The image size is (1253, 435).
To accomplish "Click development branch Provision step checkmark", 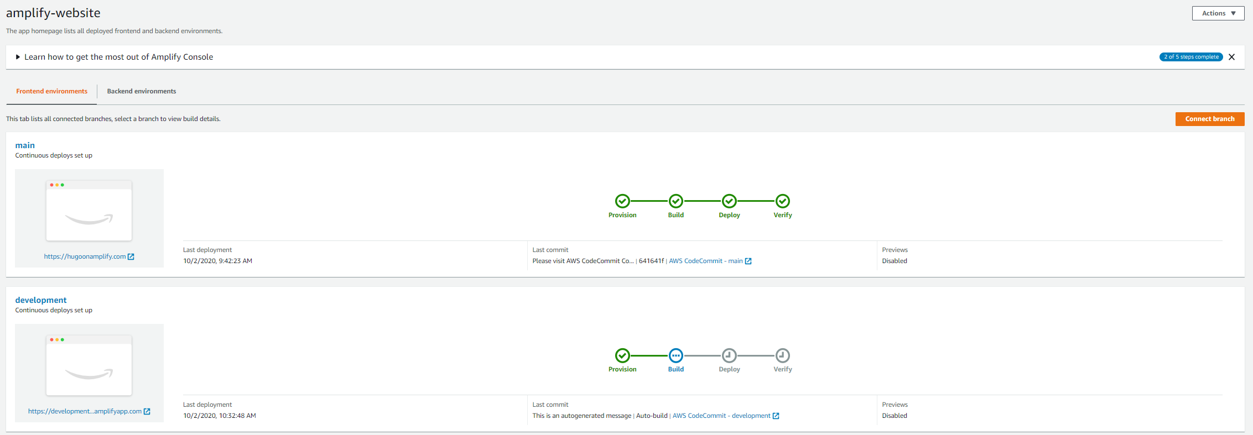I will click(x=622, y=355).
